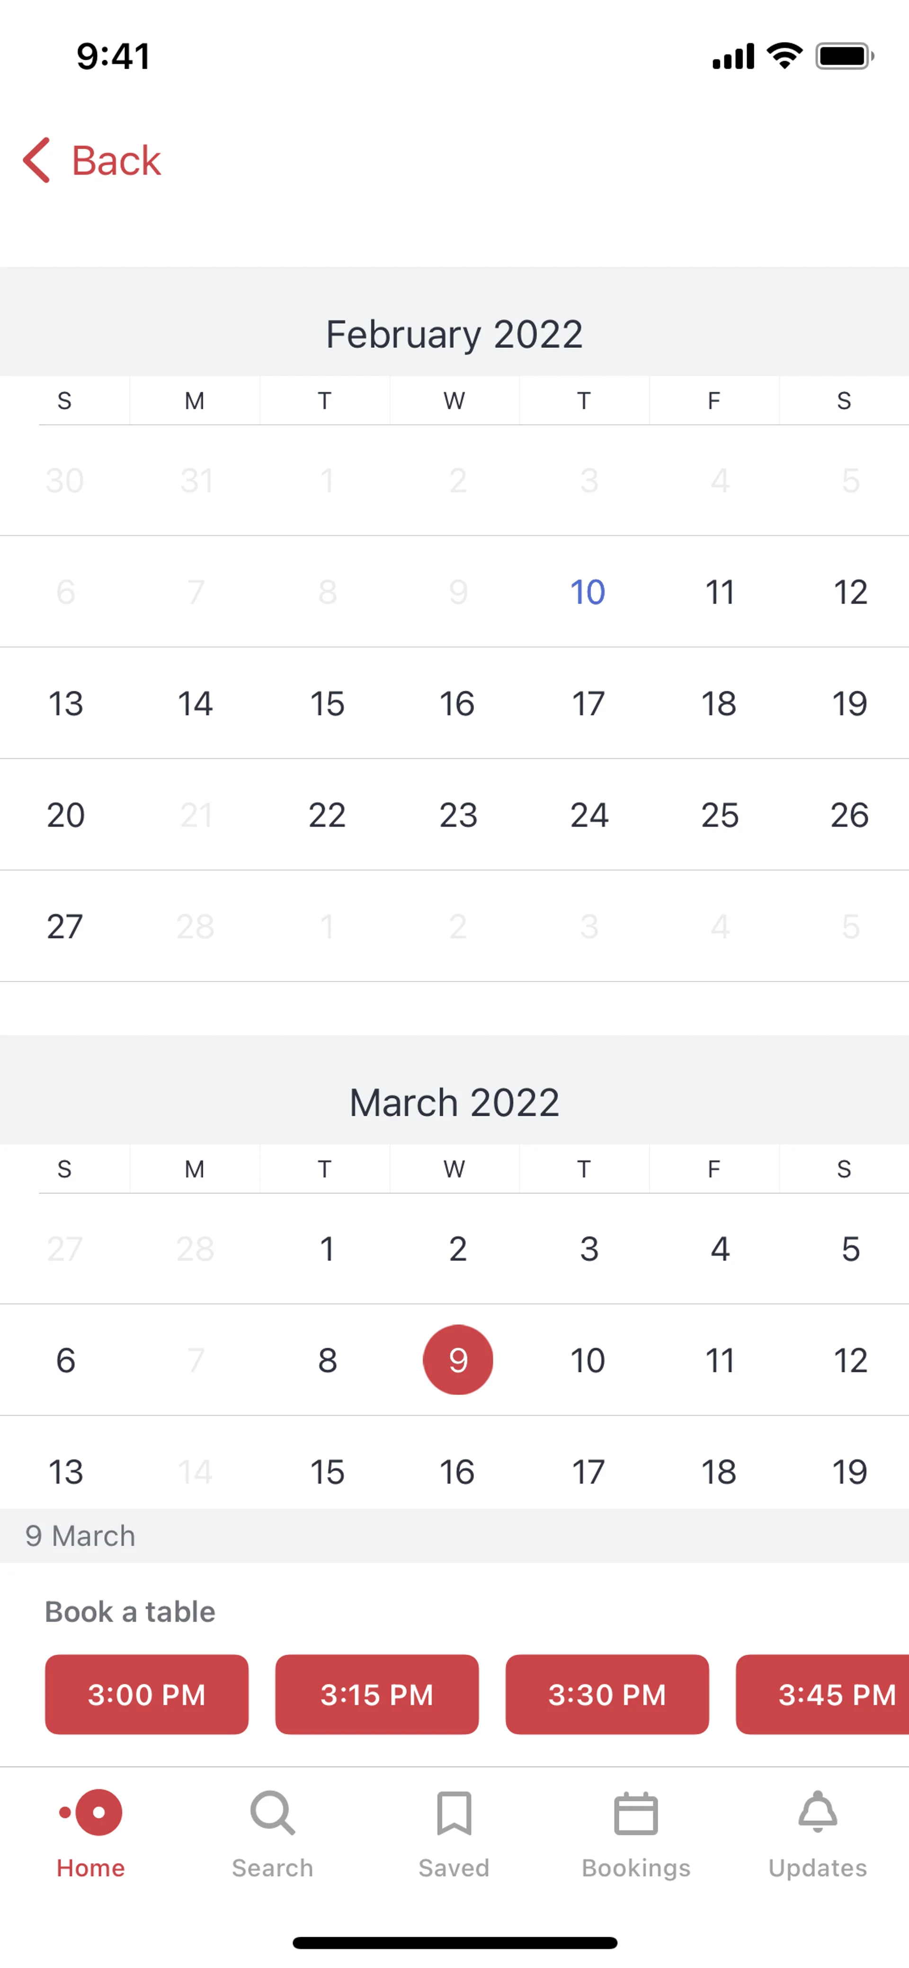Tap the Search magnifier icon

(x=273, y=1812)
